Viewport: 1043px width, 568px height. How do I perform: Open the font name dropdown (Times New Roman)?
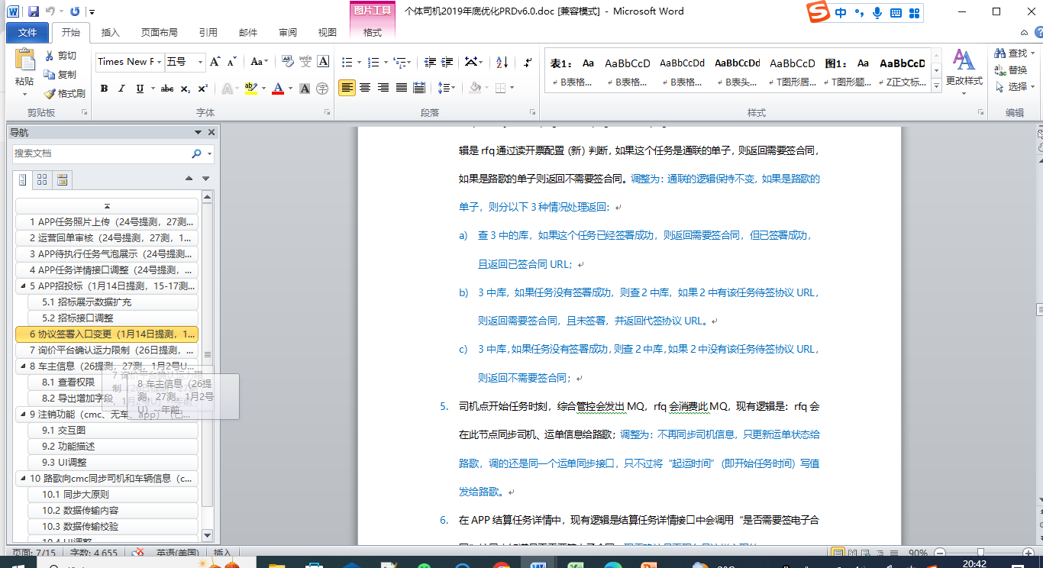point(160,62)
